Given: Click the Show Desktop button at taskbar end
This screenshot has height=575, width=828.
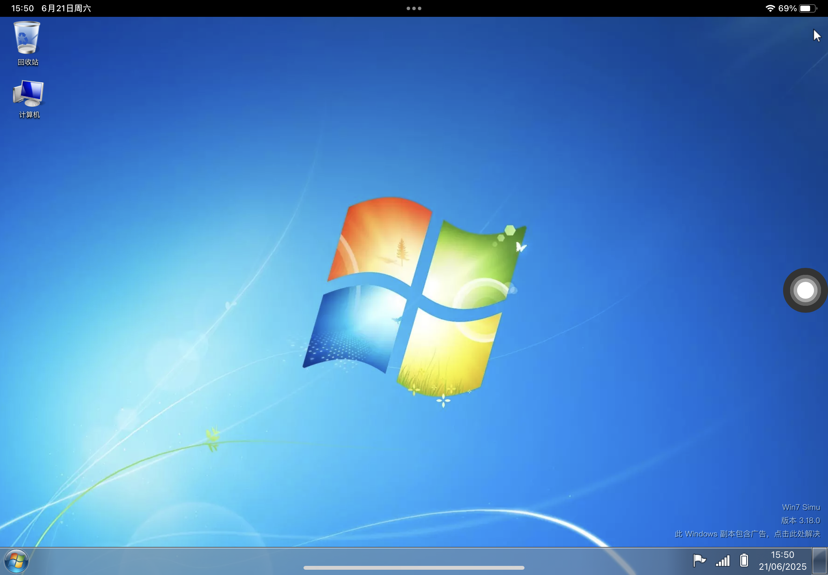Looking at the screenshot, I should (x=819, y=561).
